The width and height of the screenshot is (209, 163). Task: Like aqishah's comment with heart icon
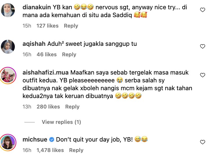click(203, 46)
